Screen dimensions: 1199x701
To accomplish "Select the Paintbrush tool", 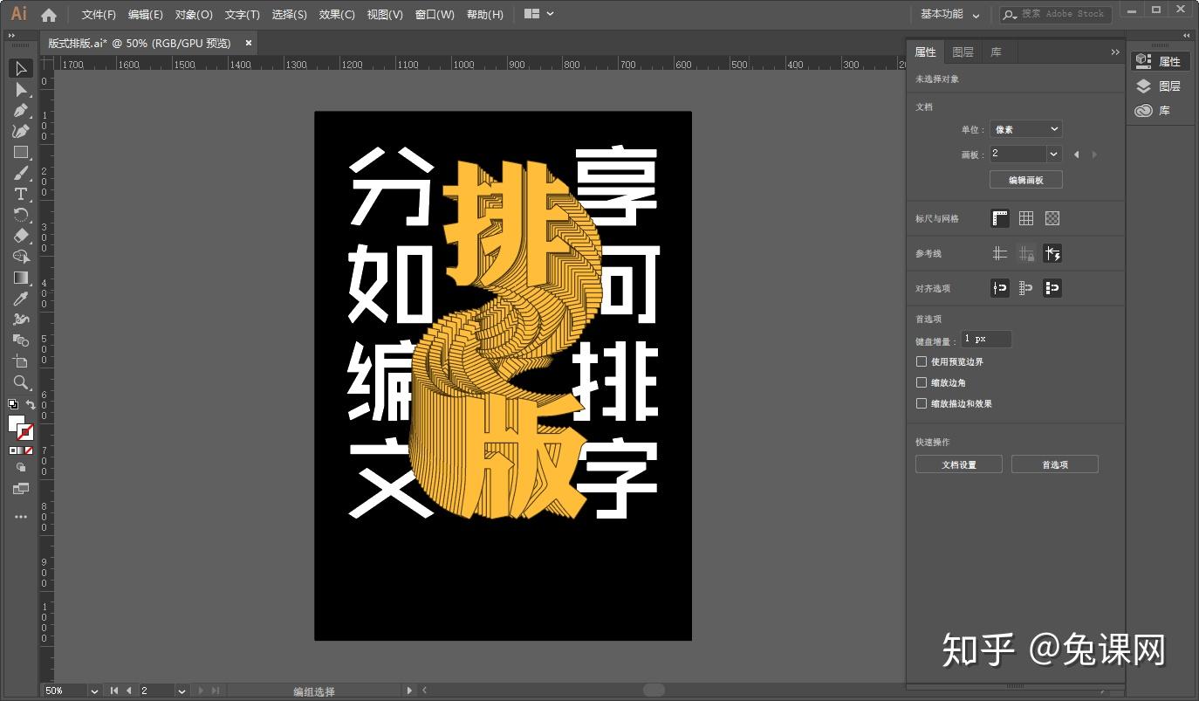I will (x=21, y=173).
